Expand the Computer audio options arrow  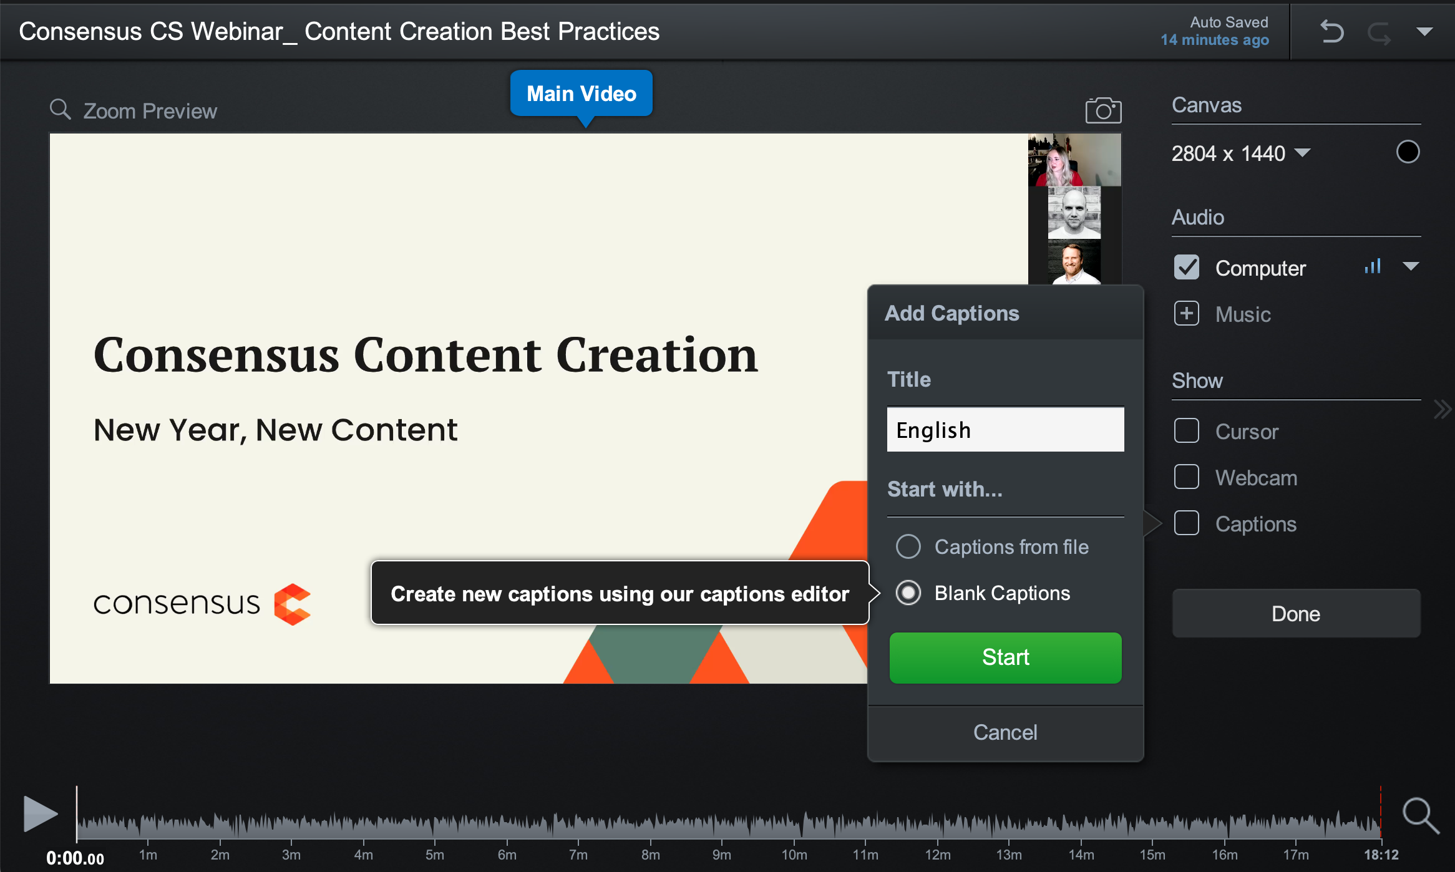(1411, 266)
